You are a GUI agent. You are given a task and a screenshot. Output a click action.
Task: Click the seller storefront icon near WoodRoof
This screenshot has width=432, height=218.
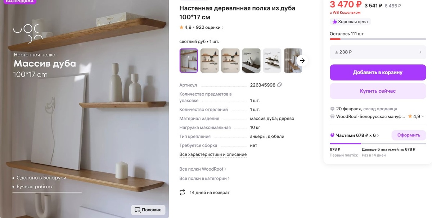332,116
